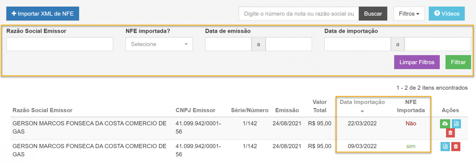This screenshot has height=164, width=476.
Task: Open the NFE importada Selecione dropdown
Action: 159,44
